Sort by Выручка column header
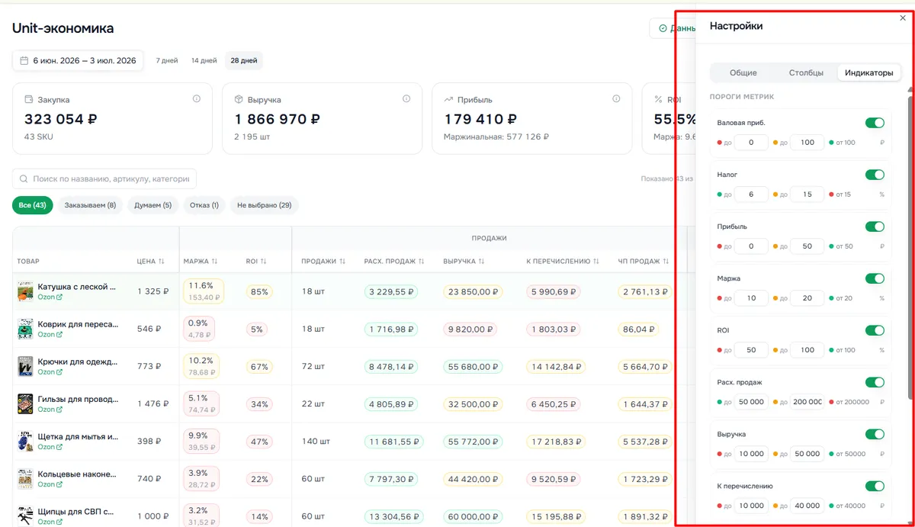915x527 pixels. click(462, 261)
